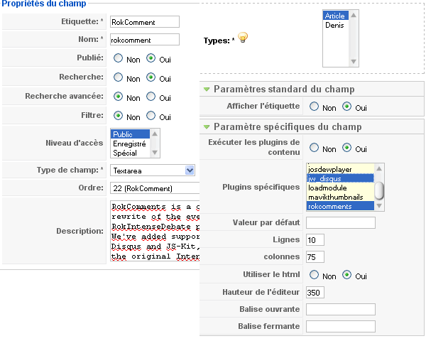Set Exécuter les plugins de contenu to Non
This screenshot has height=341, width=426.
tap(314, 148)
